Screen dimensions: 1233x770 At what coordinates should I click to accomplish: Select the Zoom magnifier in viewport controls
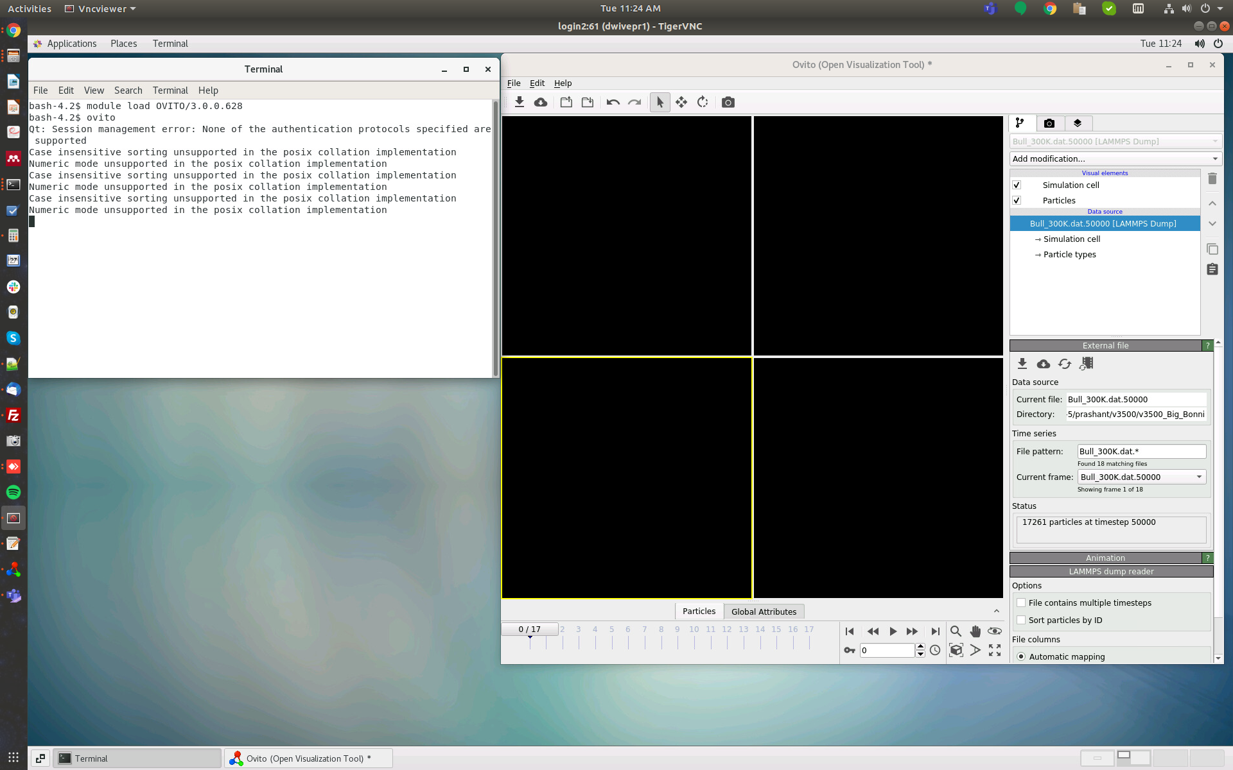[956, 631]
